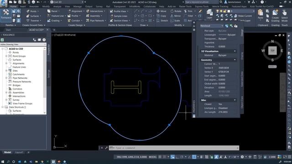Open the Insert ribbon tab
This screenshot has height=164, width=292.
coord(23,6)
